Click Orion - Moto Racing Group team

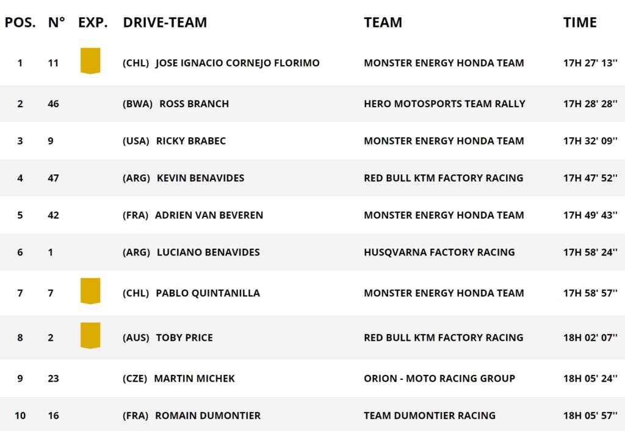click(439, 379)
